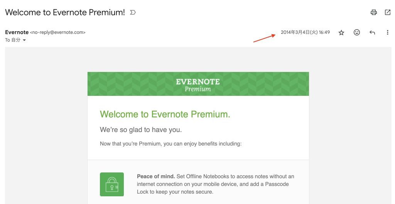
Task: Reply using the arrow icon
Action: (372, 32)
